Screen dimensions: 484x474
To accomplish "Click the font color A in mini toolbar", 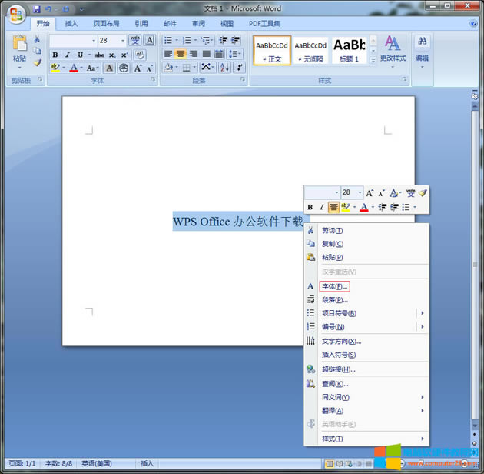I will [364, 207].
